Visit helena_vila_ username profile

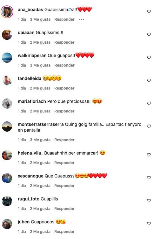30,153
